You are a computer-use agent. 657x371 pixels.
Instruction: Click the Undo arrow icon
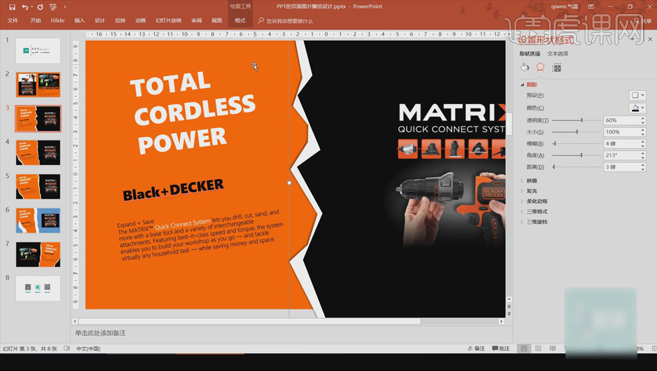25,7
